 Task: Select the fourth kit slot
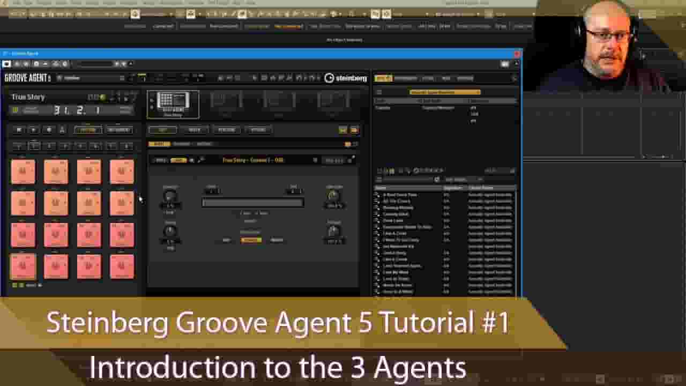pyautogui.click(x=333, y=104)
